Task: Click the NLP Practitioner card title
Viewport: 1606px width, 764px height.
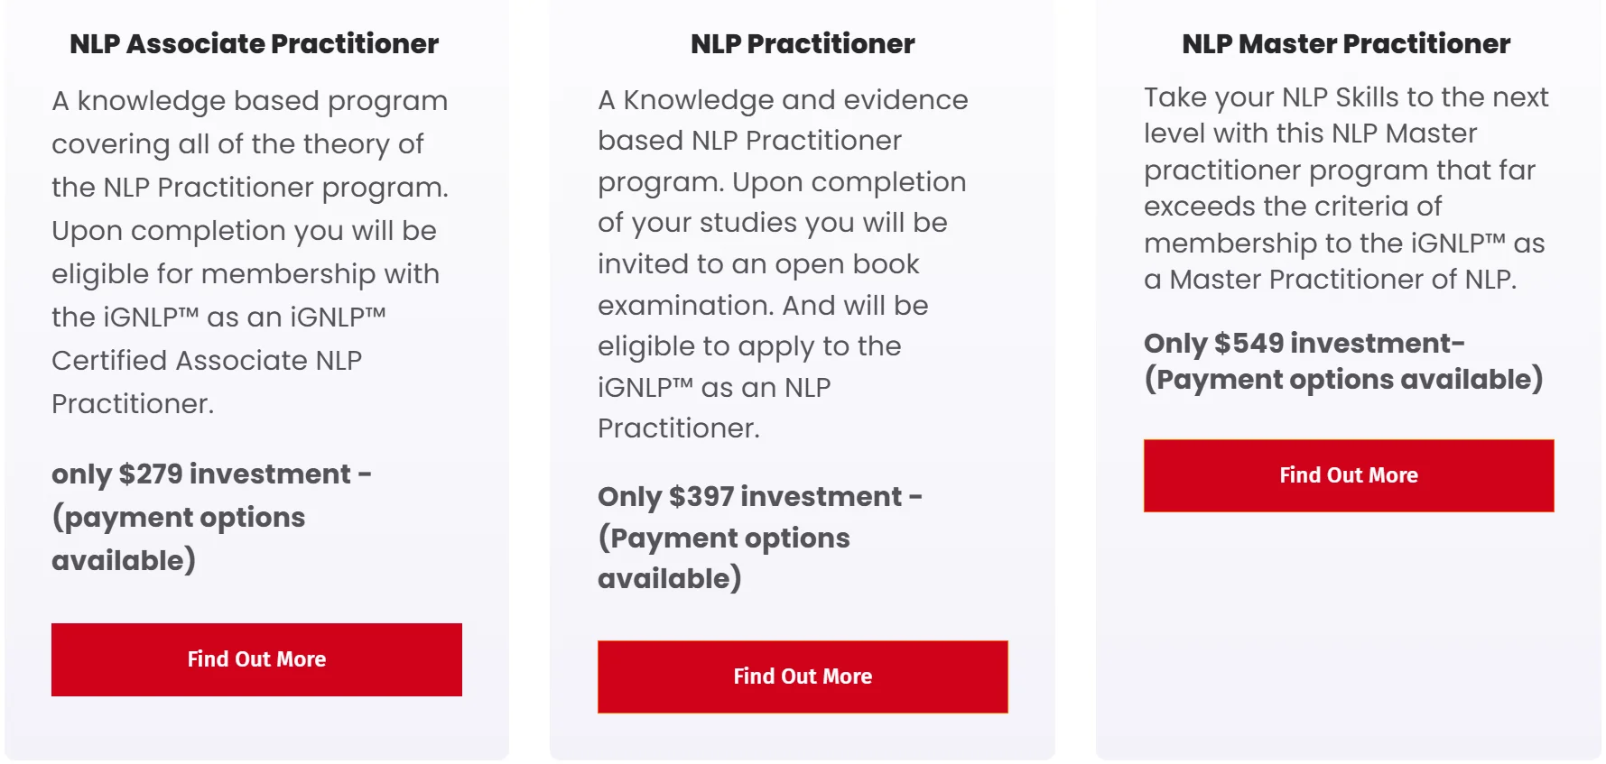Action: coord(803,44)
